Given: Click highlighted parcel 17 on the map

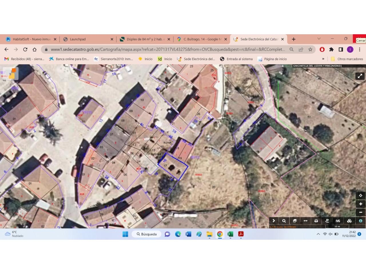Looking at the screenshot, I should tap(173, 167).
